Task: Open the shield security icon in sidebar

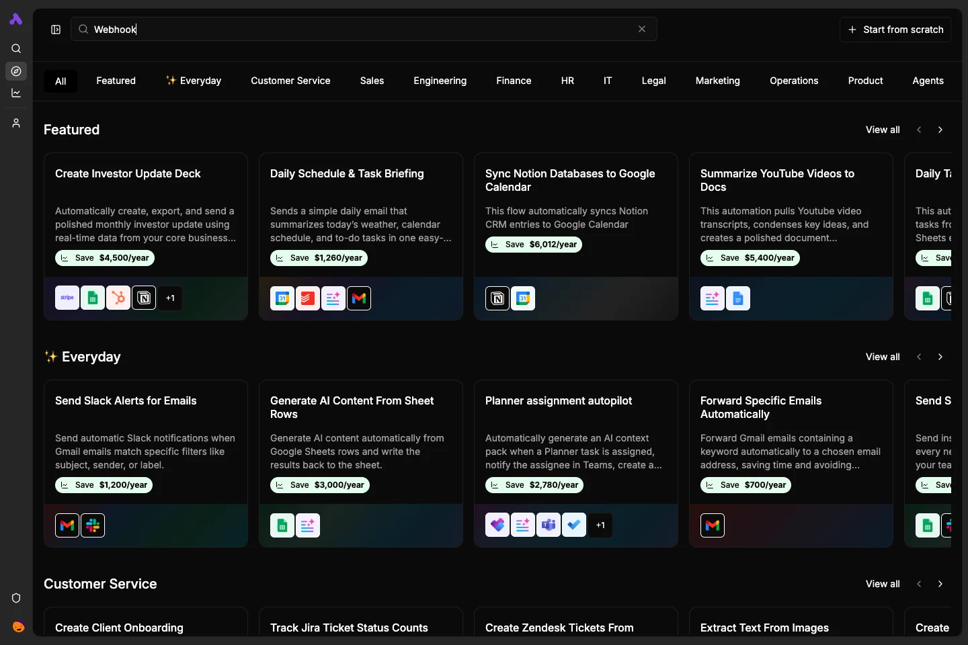Action: [x=16, y=598]
